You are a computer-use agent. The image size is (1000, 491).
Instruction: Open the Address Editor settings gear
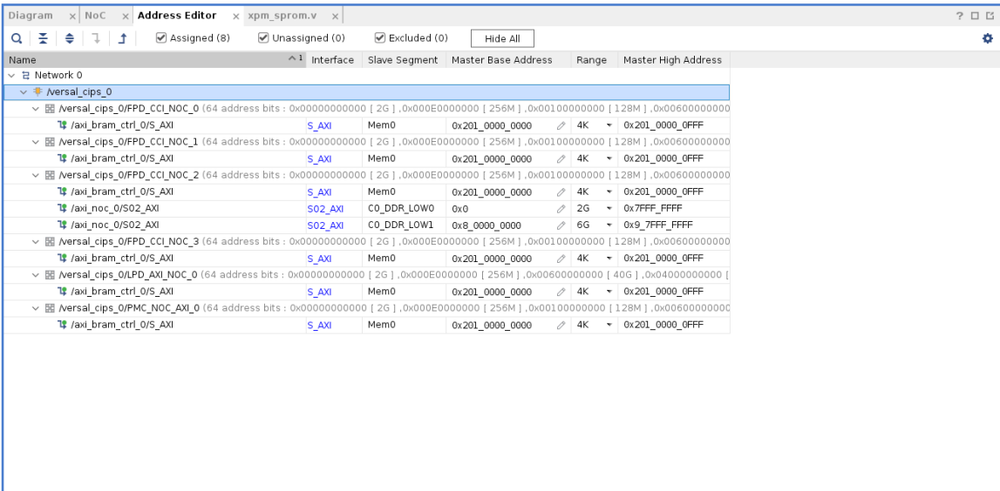[989, 38]
